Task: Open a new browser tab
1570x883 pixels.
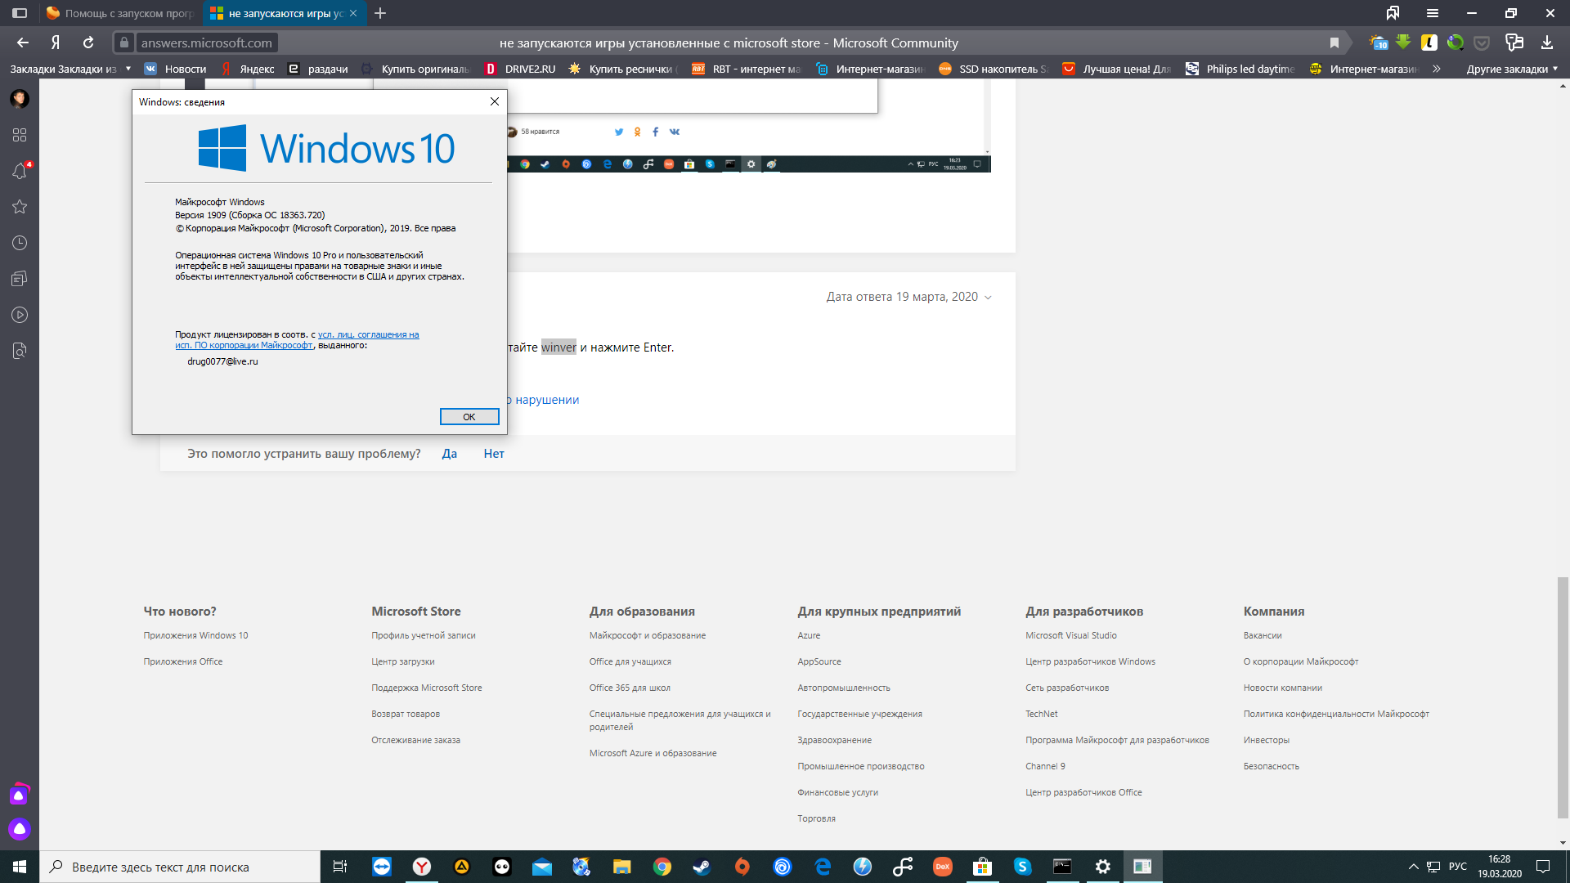Action: coord(380,13)
